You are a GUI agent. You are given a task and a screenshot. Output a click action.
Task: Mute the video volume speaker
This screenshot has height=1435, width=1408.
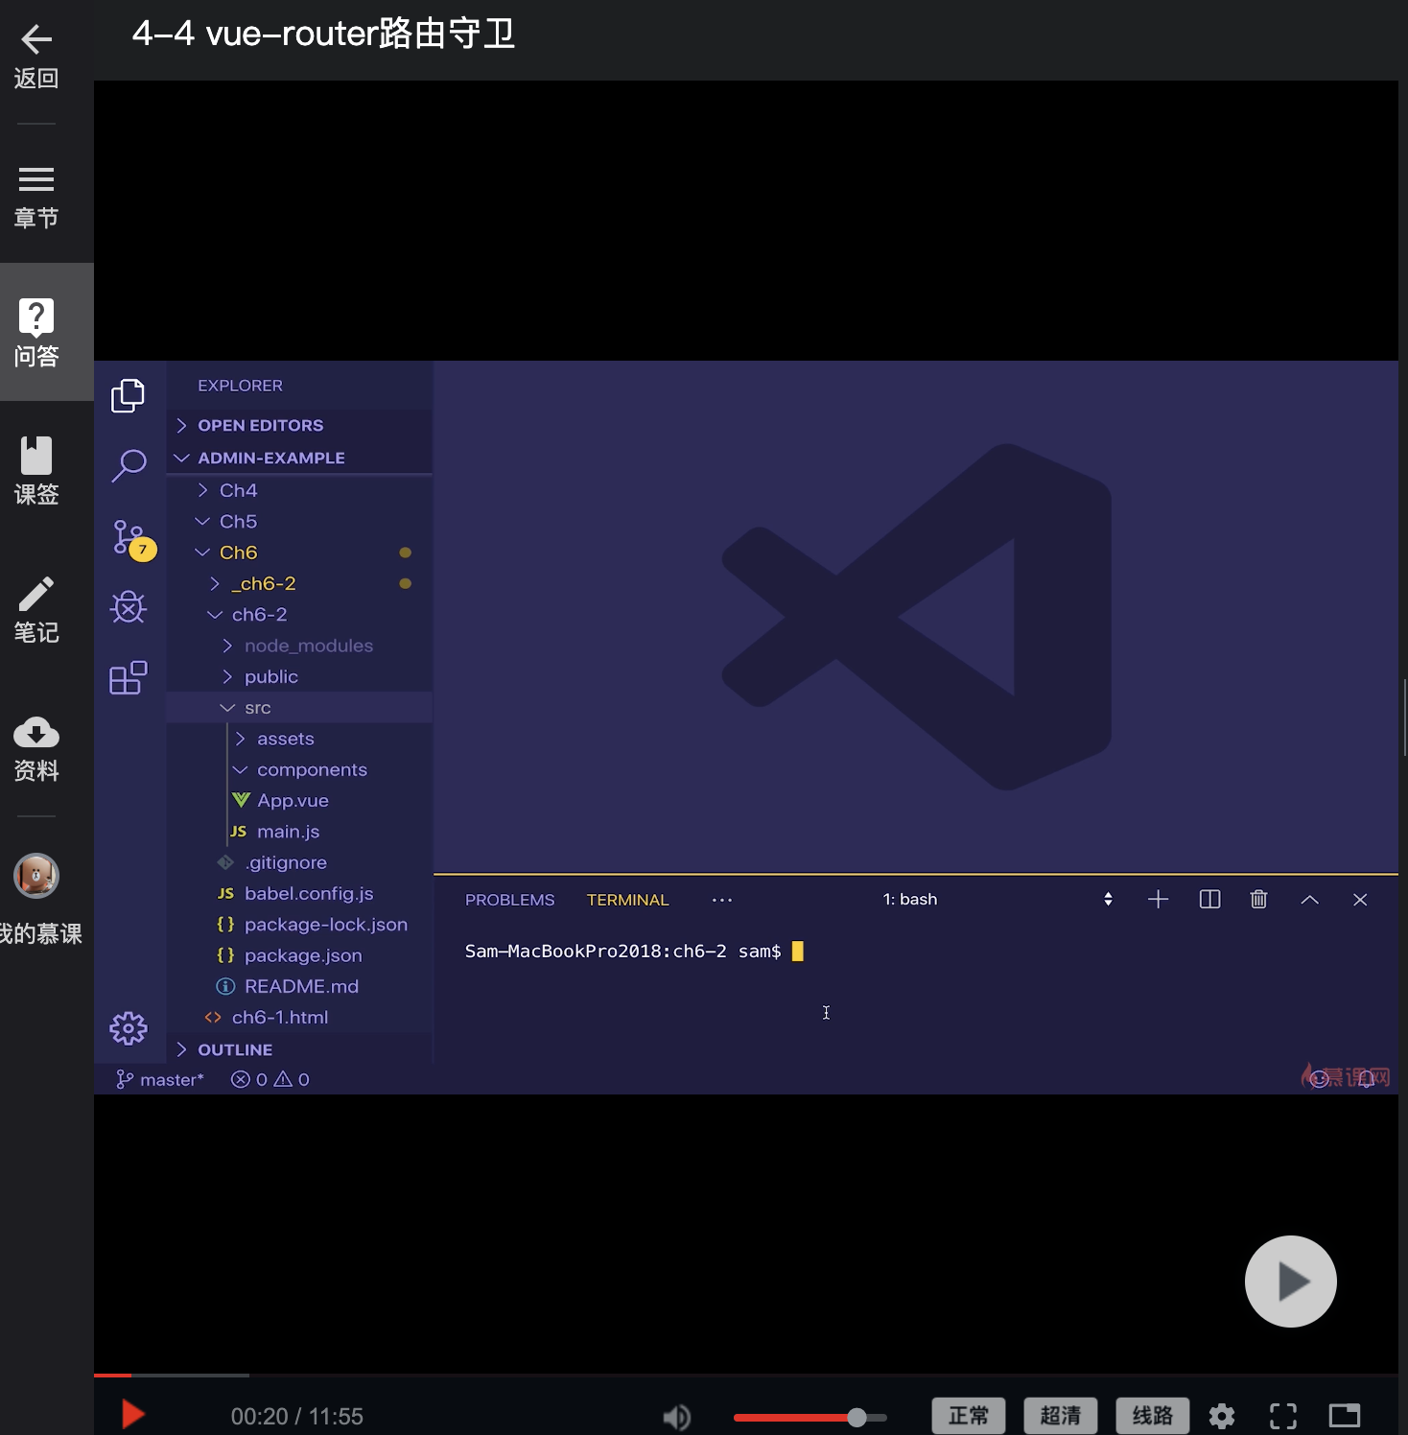coord(676,1417)
